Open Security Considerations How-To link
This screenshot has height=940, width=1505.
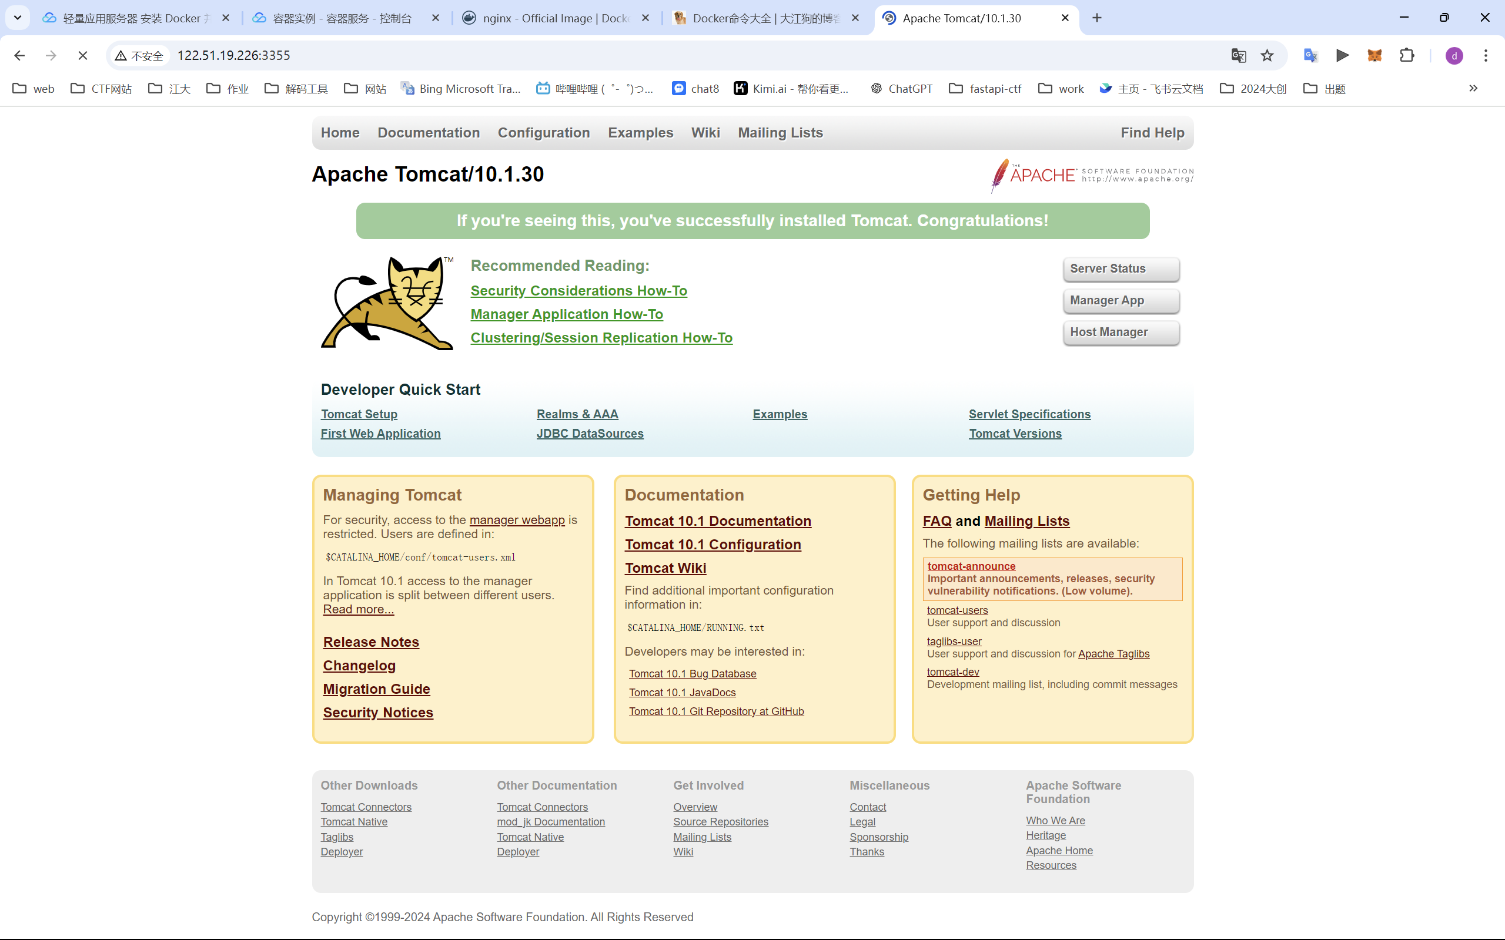[578, 290]
